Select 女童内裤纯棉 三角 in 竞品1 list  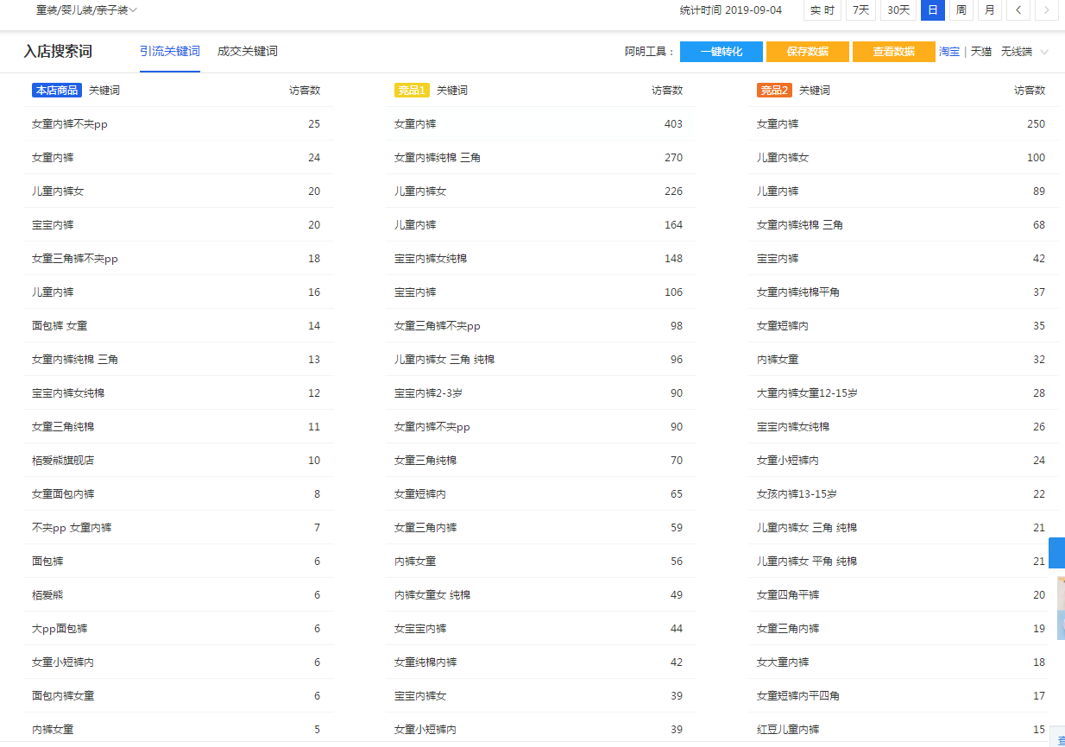(438, 158)
